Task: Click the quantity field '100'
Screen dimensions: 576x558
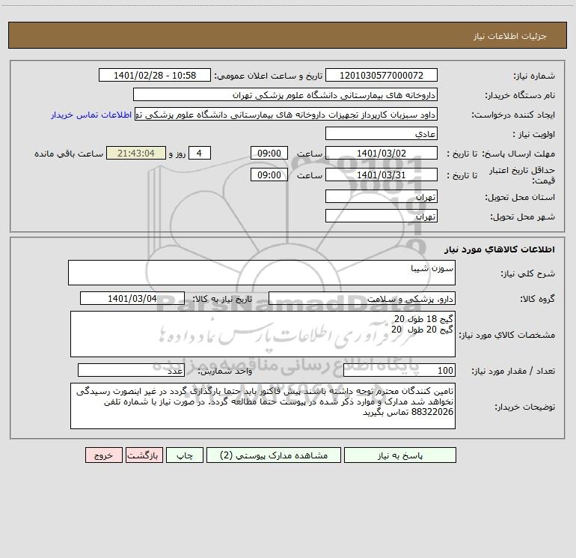Action: click(399, 371)
